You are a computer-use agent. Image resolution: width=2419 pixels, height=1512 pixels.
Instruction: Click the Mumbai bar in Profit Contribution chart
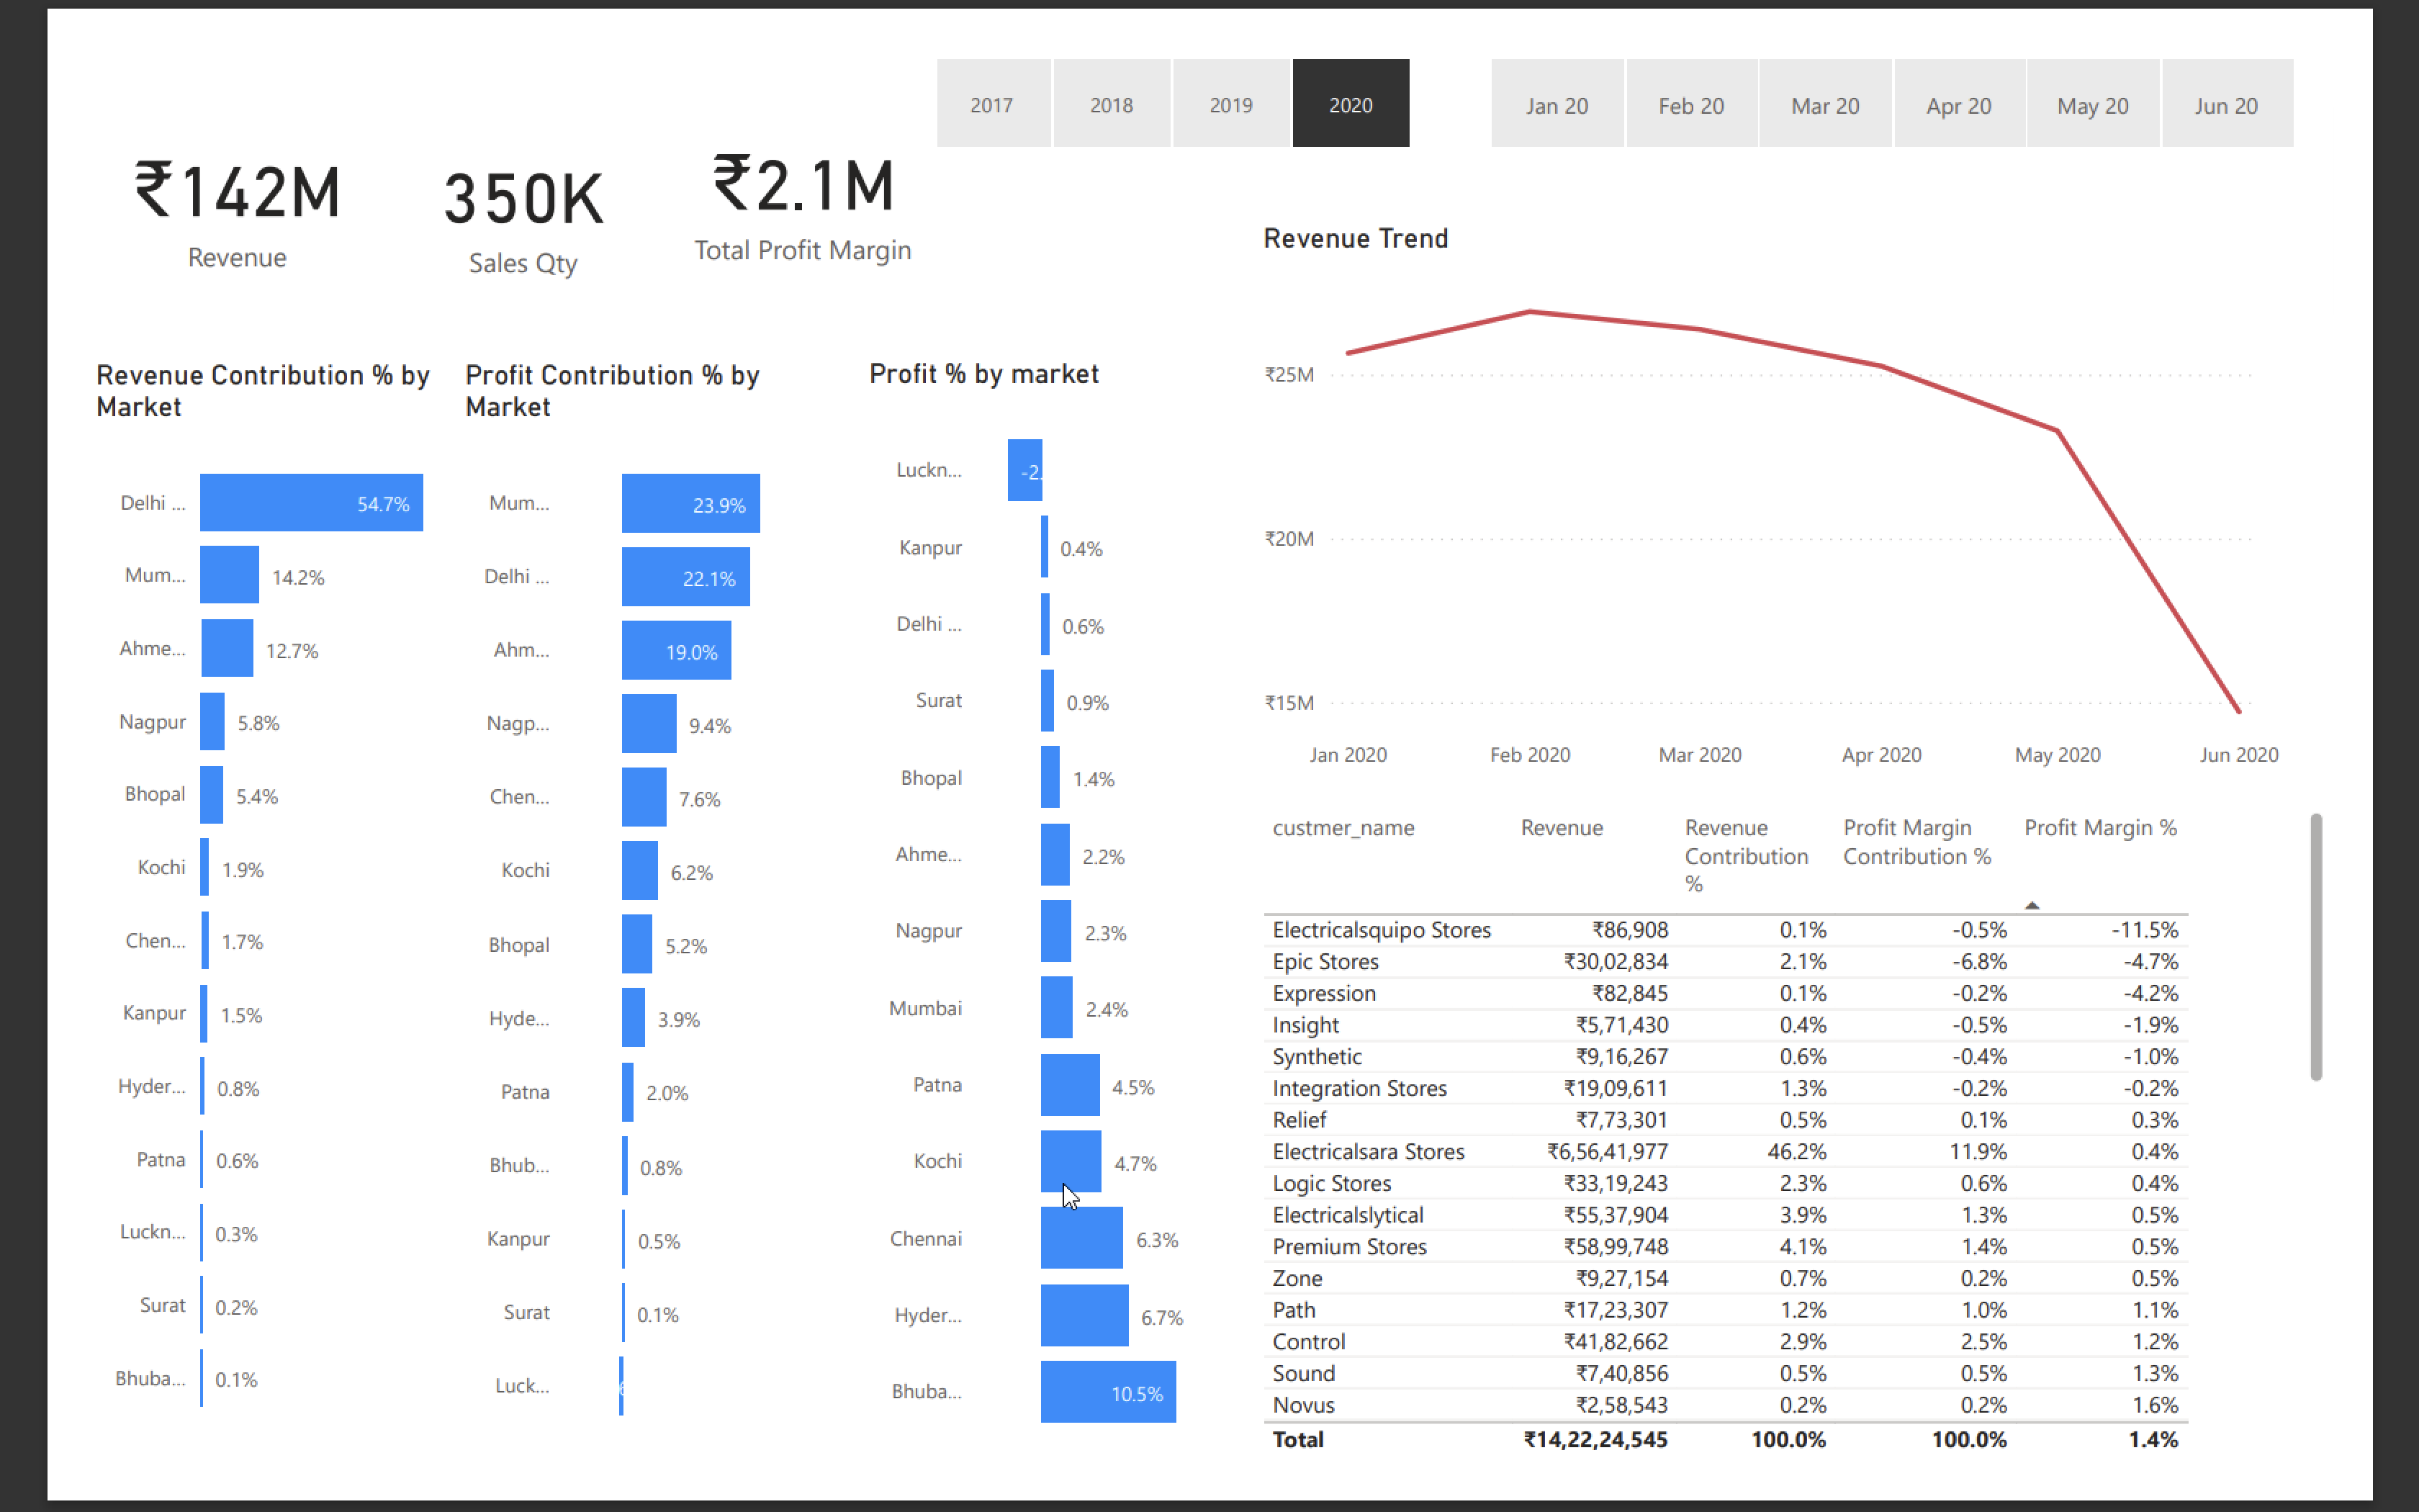(690, 504)
